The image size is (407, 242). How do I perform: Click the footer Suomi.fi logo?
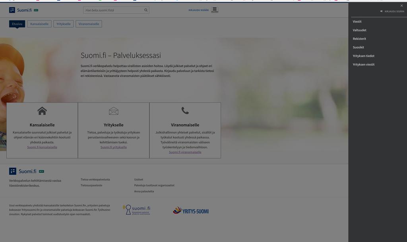pyautogui.click(x=23, y=171)
